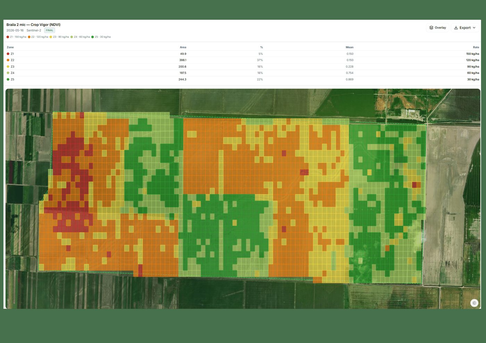Viewport: 486px width, 343px height.
Task: Click the Rate column header
Action: [x=476, y=47]
